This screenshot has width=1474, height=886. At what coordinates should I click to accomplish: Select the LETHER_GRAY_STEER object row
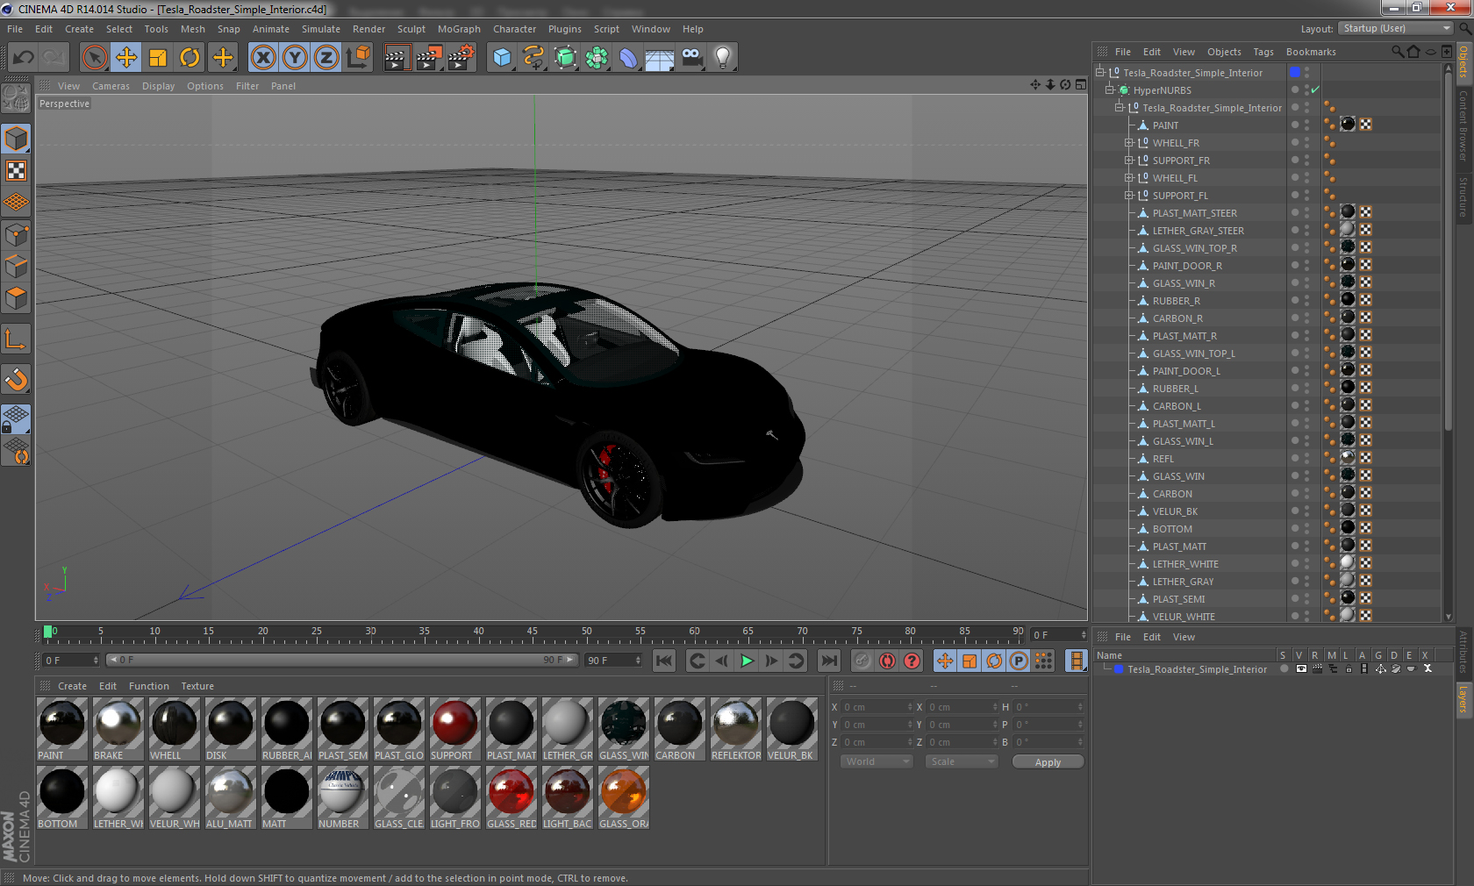point(1198,231)
